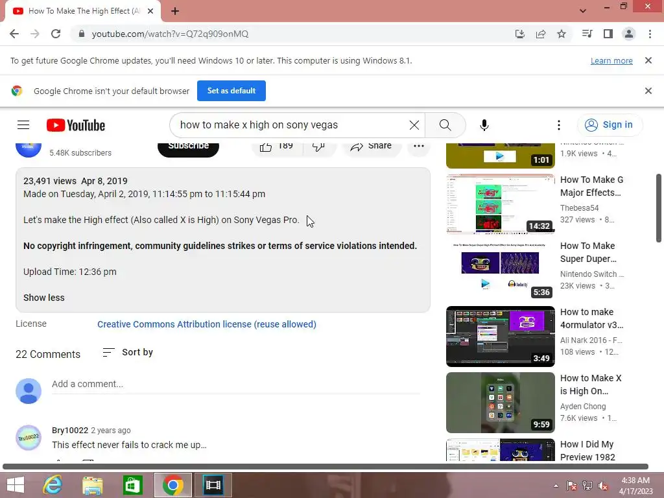This screenshot has width=664, height=498.
Task: Dismiss the default browser infobar
Action: click(x=648, y=91)
